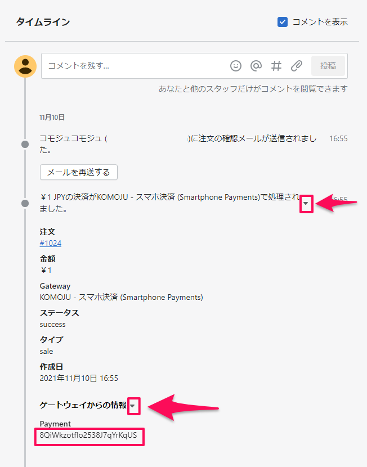Click the staff avatar icon

click(x=25, y=66)
